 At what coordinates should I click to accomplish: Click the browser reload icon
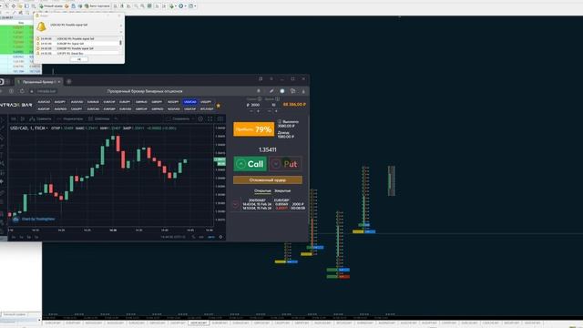pyautogui.click(x=22, y=91)
